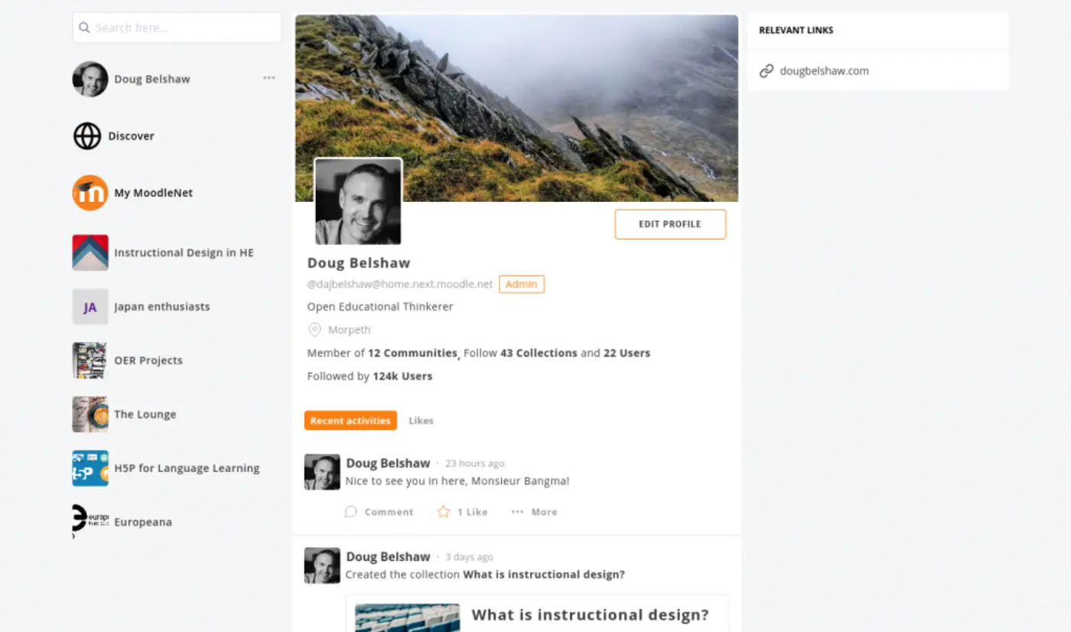Click the Search here input field

(177, 28)
